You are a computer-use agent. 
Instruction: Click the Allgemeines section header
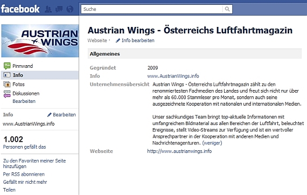[194, 54]
